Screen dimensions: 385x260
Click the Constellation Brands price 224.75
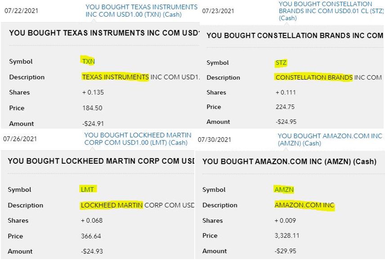point(285,107)
